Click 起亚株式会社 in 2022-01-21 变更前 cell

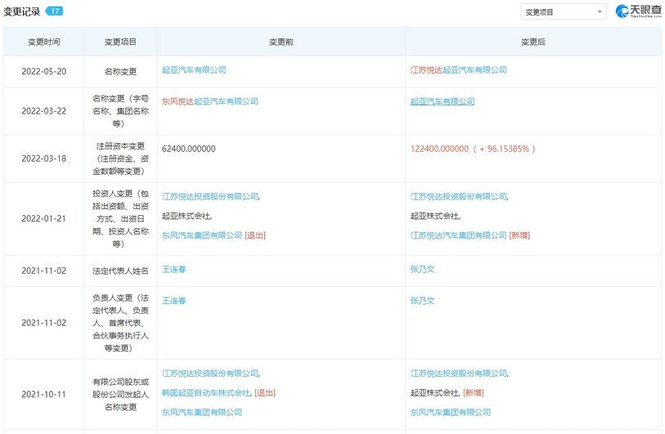point(186,216)
